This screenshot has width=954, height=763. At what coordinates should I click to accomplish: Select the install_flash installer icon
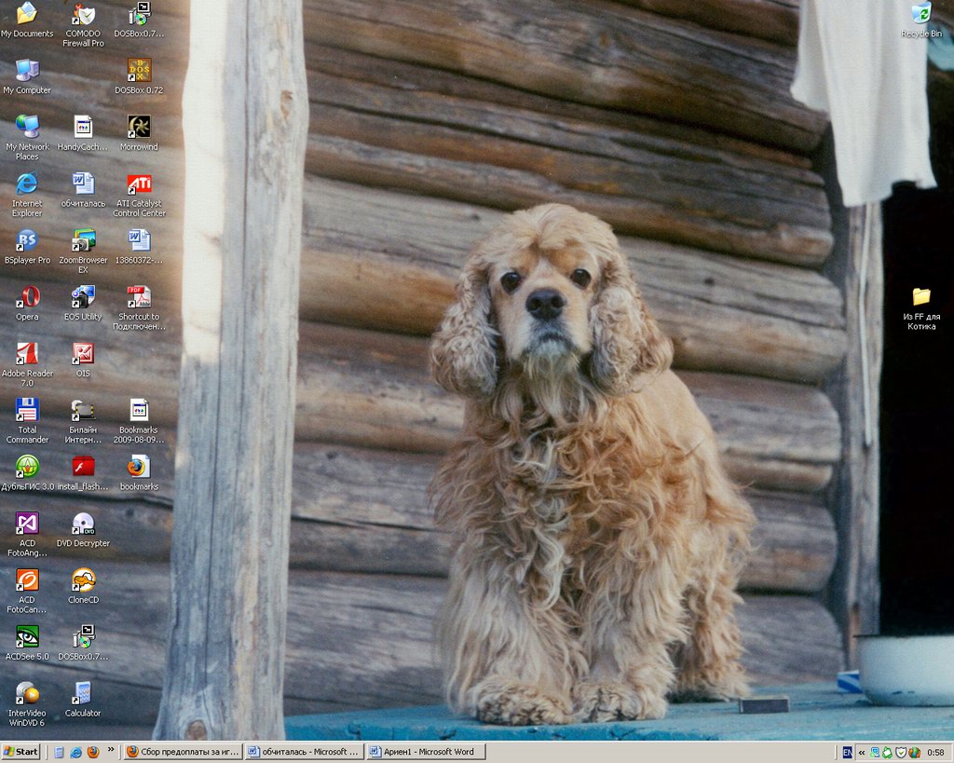83,472
